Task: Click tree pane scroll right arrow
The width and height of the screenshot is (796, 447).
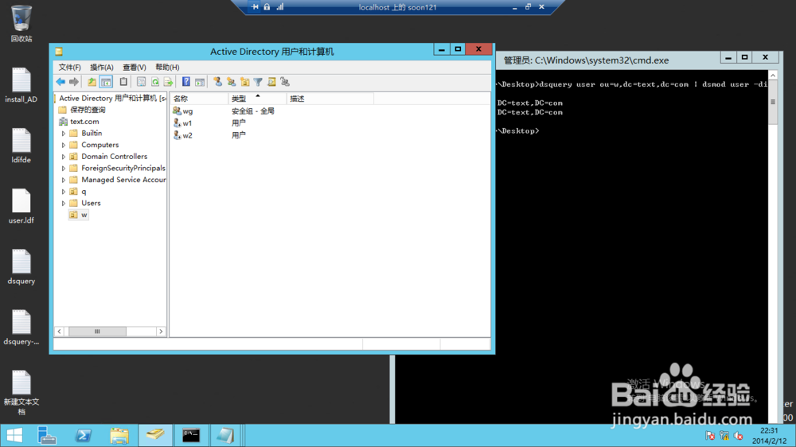Action: pyautogui.click(x=161, y=332)
